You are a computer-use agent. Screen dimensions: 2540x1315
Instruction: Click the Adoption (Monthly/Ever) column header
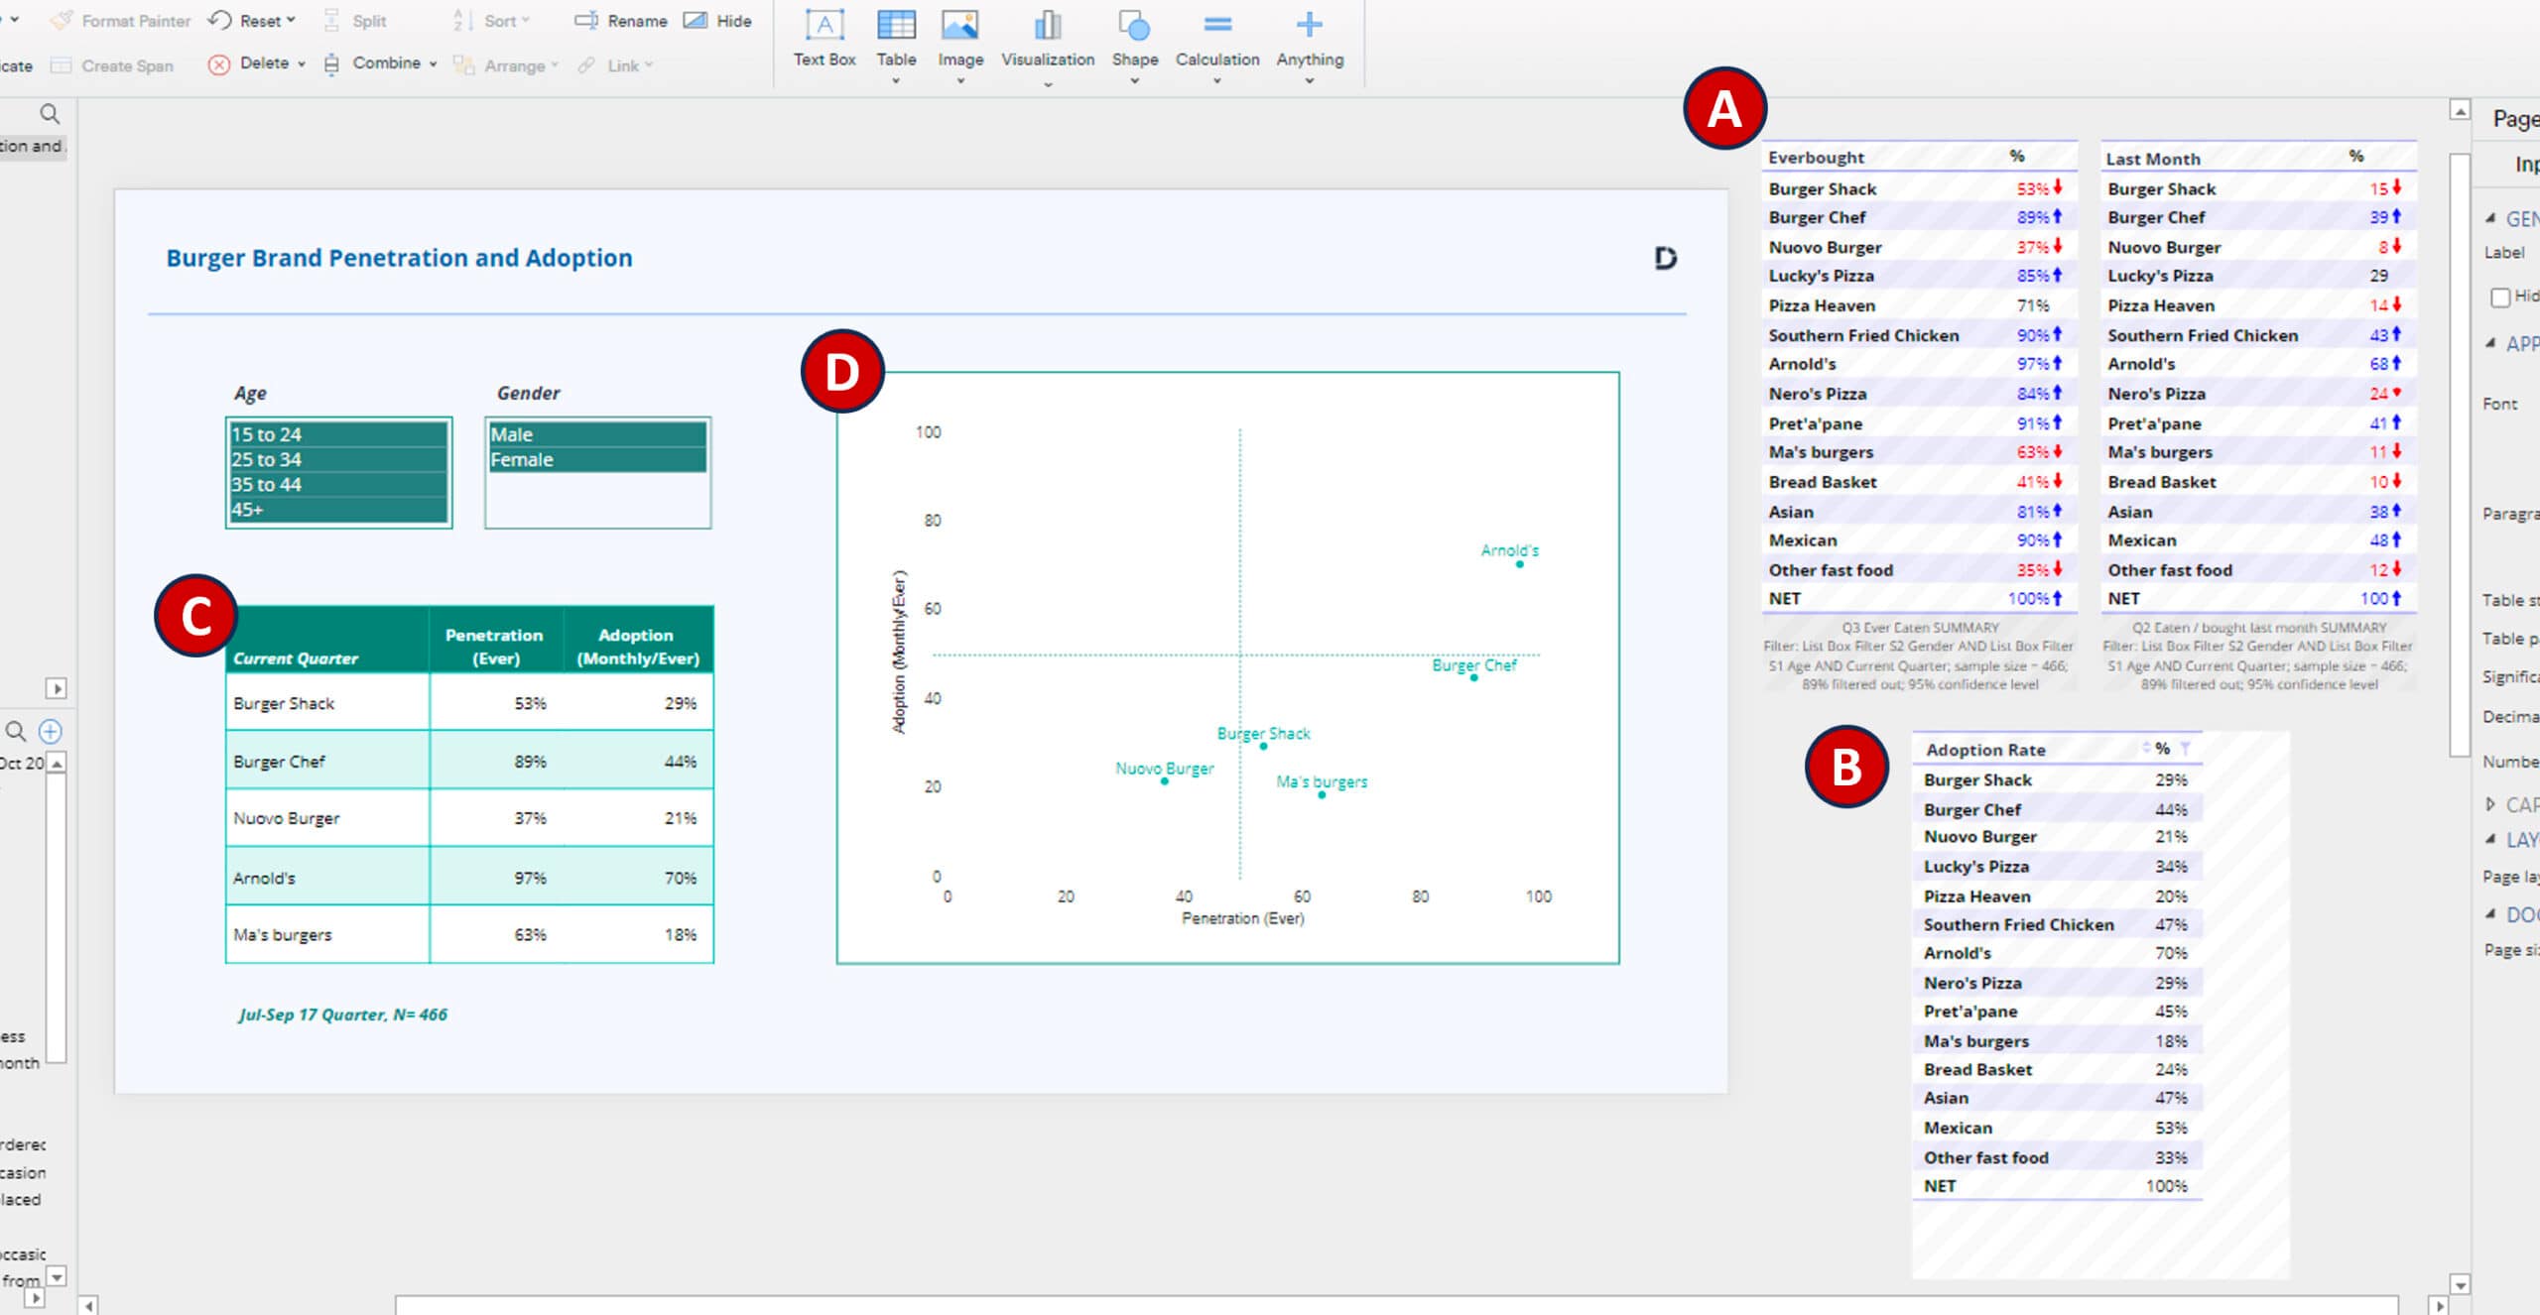pos(637,647)
